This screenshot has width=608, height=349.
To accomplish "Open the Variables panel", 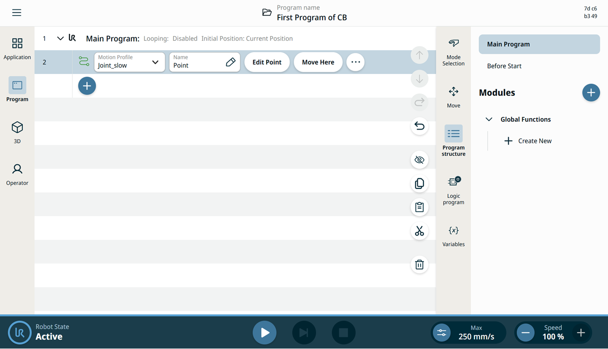I will pos(454,236).
